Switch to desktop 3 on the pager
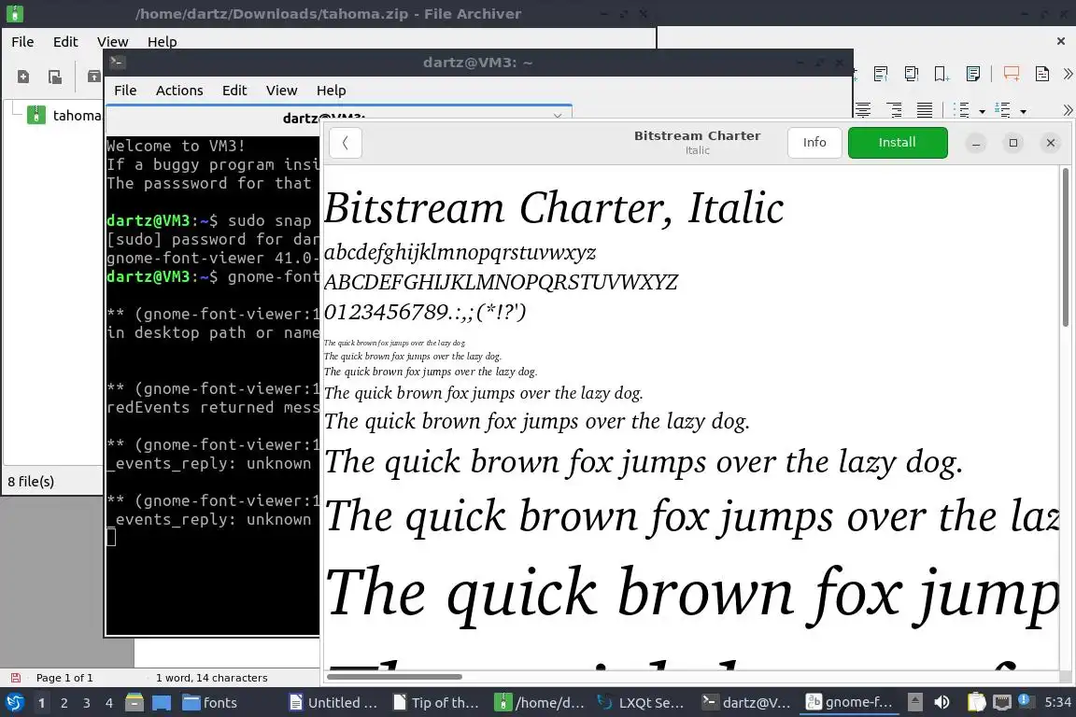This screenshot has height=717, width=1076. tap(87, 703)
